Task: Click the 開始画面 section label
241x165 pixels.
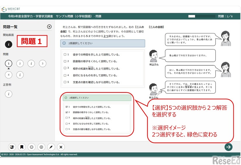Action: (x=8, y=35)
